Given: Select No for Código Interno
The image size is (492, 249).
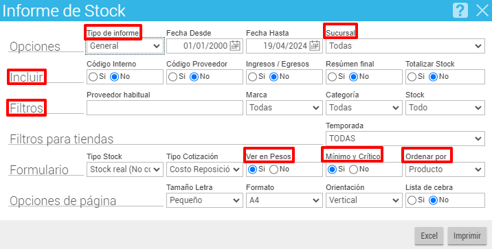Looking at the screenshot, I should (x=115, y=77).
